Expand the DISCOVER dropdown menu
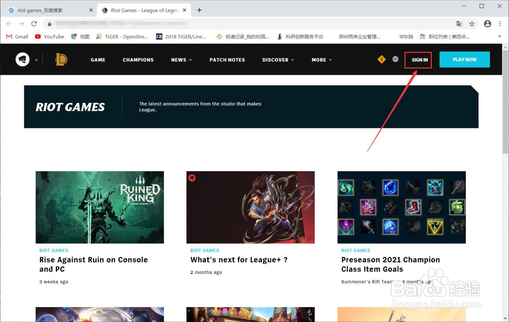The image size is (509, 322). tap(278, 60)
